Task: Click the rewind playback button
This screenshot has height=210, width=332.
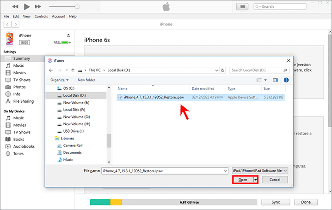Action: click(x=15, y=7)
